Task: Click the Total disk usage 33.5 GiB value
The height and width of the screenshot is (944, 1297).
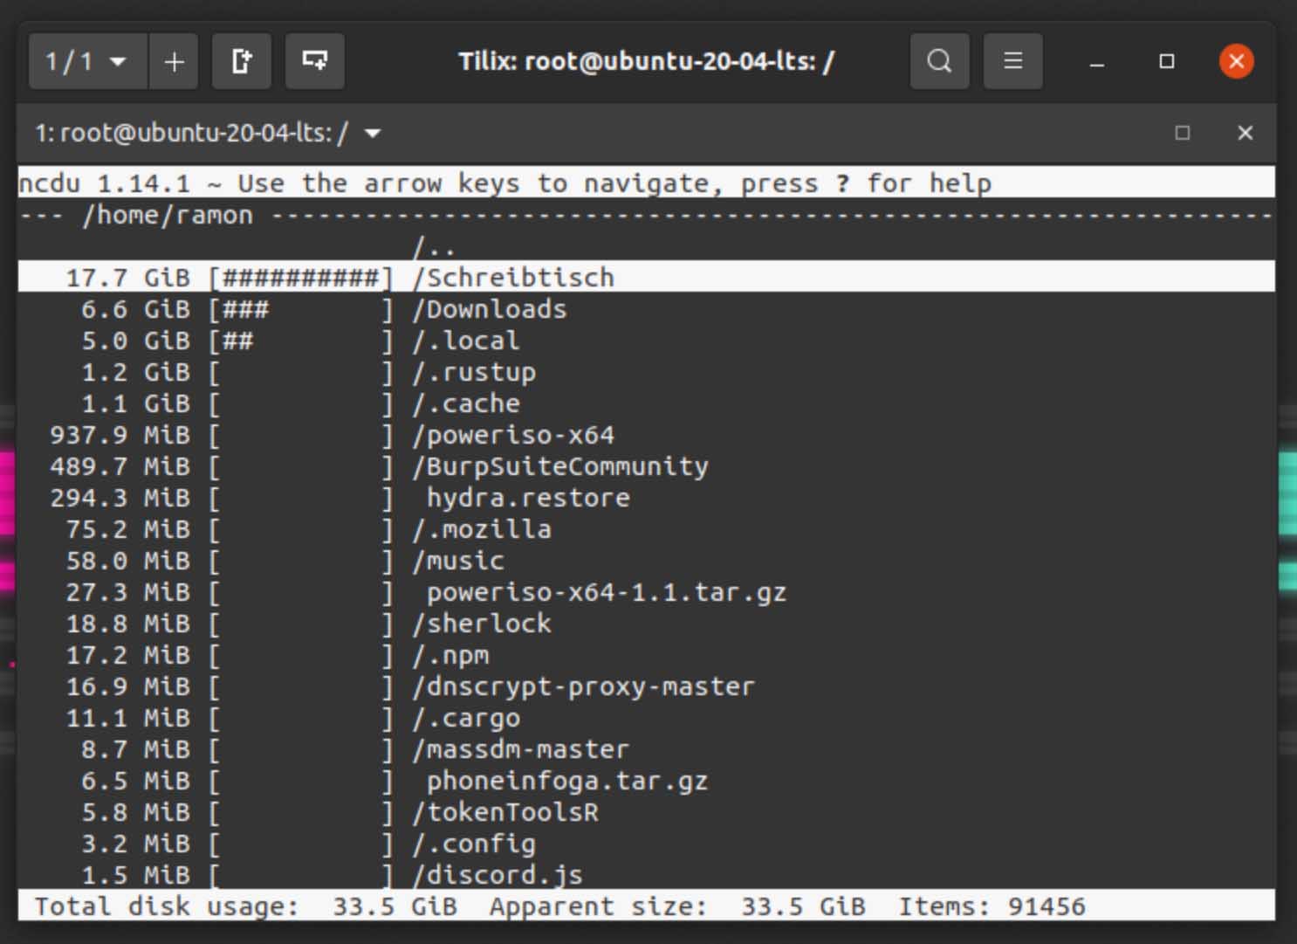Action: pos(395,906)
